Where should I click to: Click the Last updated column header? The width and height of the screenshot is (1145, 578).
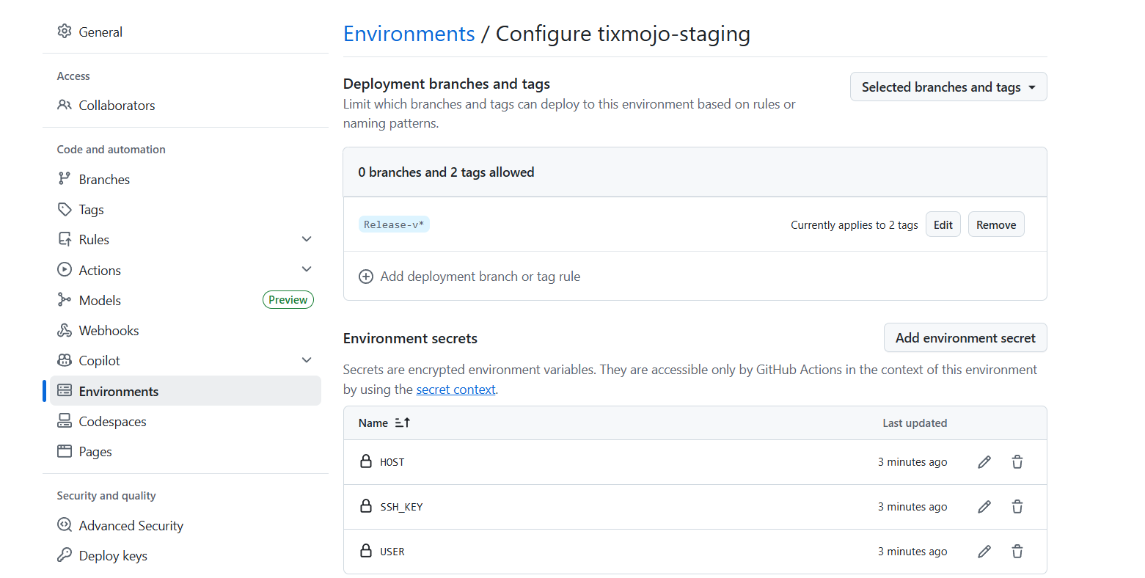pos(915,423)
